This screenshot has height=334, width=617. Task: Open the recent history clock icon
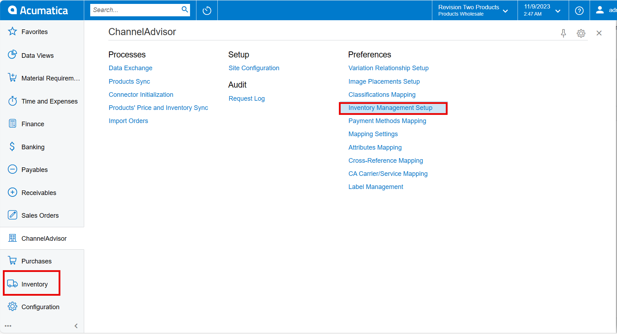pyautogui.click(x=207, y=11)
